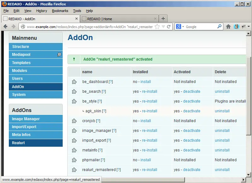The image size is (252, 183).
Task: Click the search magnifier icon in Google box
Action: coord(219,27)
